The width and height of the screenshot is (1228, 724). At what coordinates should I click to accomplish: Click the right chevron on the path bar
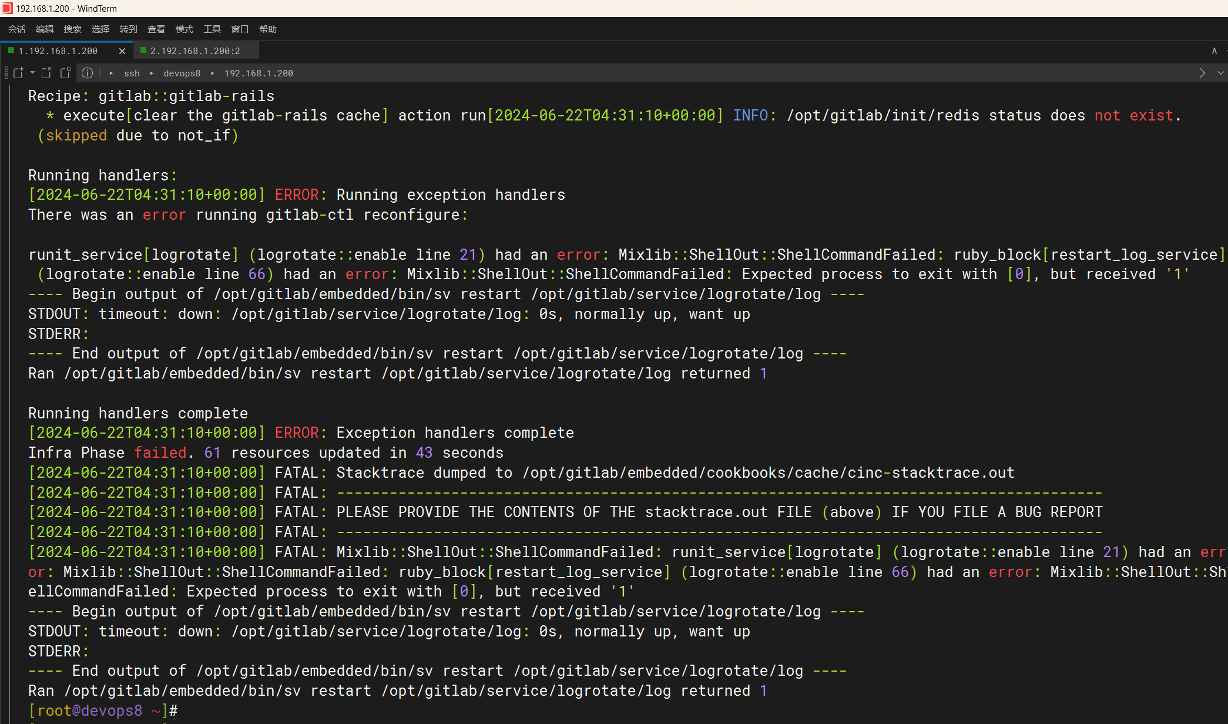pos(1202,73)
